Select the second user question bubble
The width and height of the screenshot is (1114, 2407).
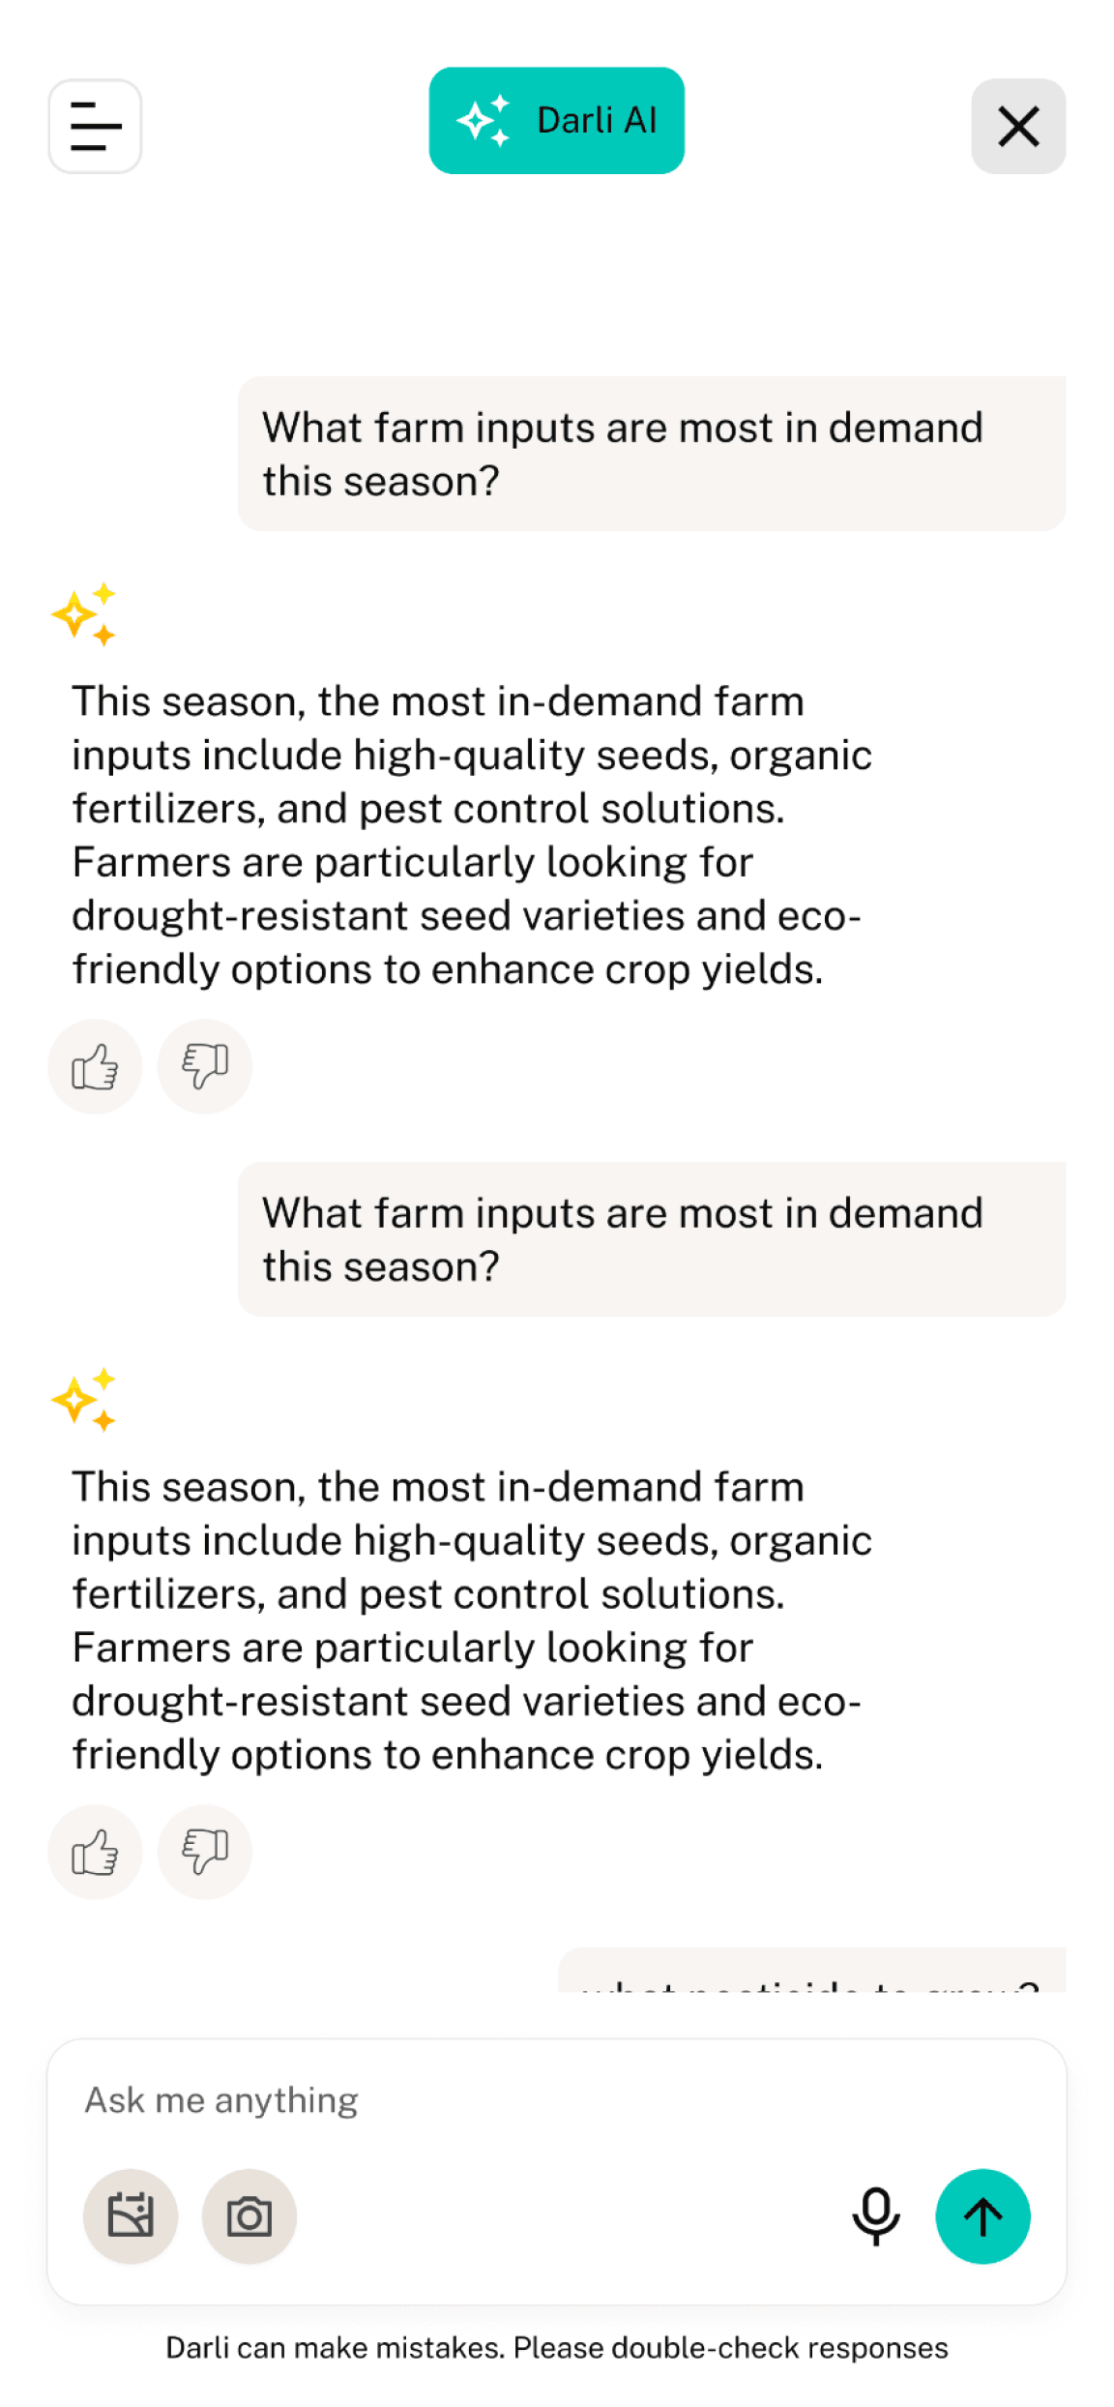(x=652, y=1239)
